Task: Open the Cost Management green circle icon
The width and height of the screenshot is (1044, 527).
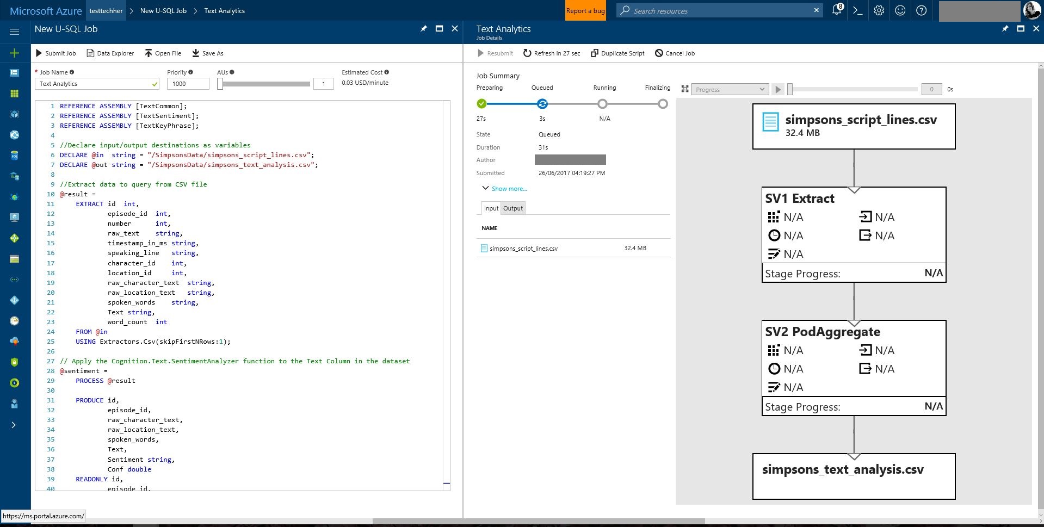Action: [x=15, y=383]
